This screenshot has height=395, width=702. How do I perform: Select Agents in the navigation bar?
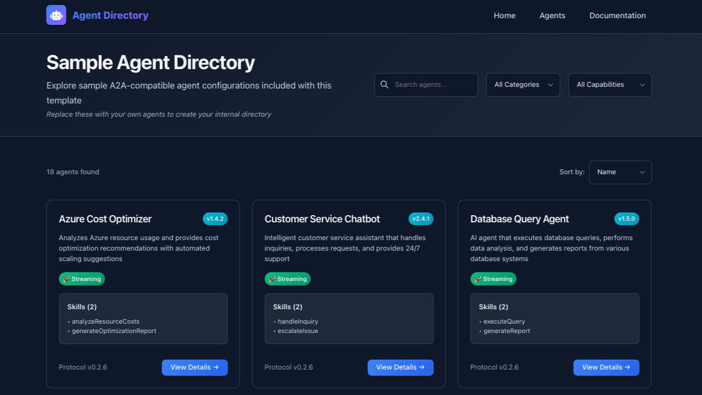click(552, 15)
